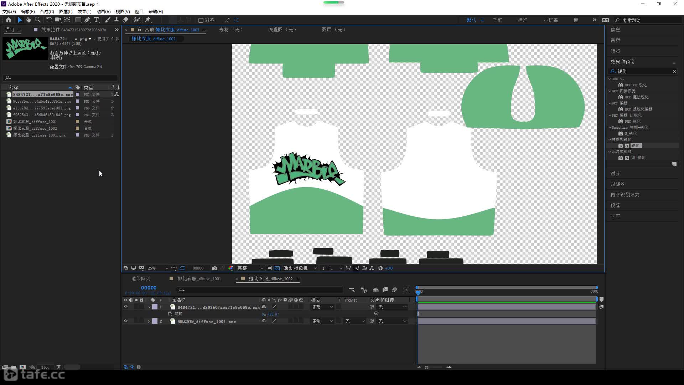Click the snapshot camera icon in viewer
Viewport: 684px width, 385px height.
click(214, 268)
